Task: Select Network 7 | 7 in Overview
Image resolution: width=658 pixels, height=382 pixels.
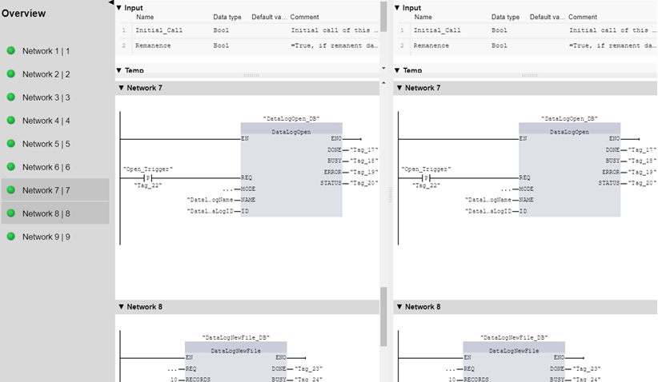Action: 55,190
